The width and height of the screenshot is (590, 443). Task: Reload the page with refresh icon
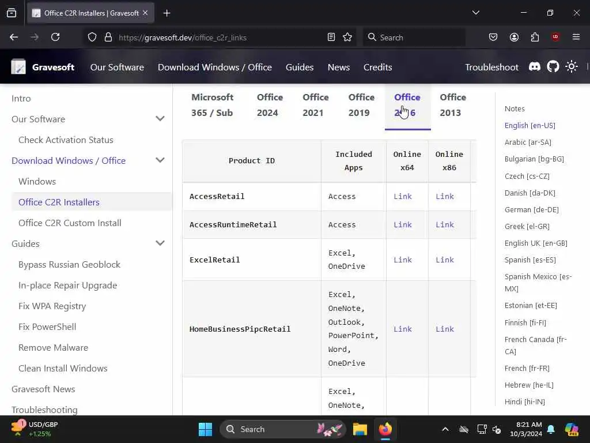click(55, 37)
